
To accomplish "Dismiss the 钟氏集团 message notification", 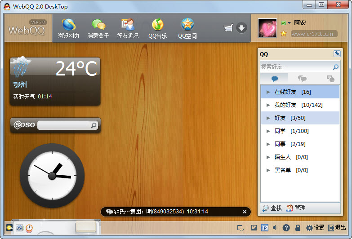I will [x=245, y=212].
